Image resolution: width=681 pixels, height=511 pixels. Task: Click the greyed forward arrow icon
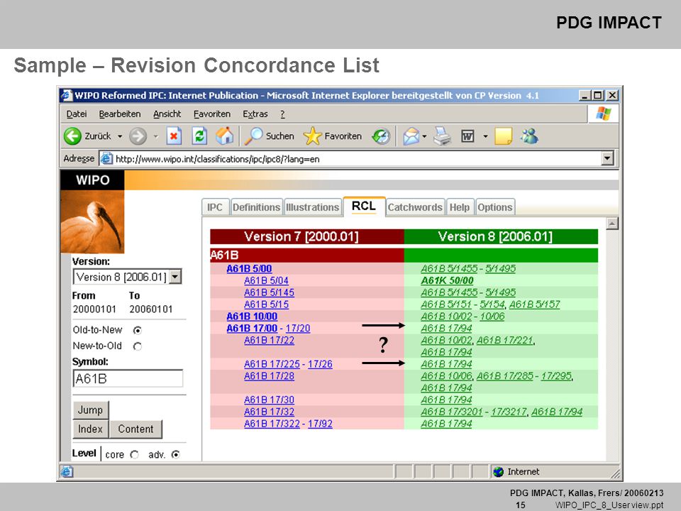pos(138,136)
